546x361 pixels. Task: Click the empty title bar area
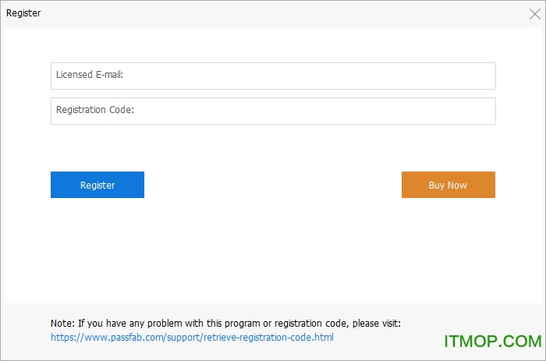tap(273, 13)
